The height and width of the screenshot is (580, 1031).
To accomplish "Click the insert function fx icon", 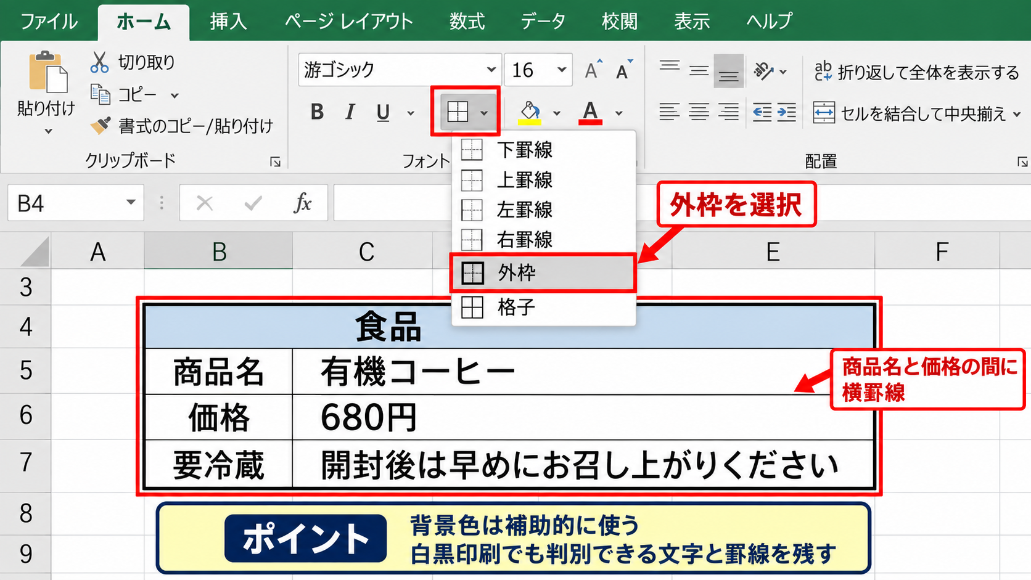I will pyautogui.click(x=302, y=203).
